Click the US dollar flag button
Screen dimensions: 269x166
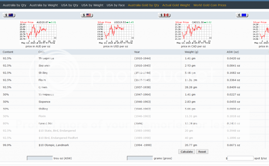pyautogui.click(x=86, y=15)
